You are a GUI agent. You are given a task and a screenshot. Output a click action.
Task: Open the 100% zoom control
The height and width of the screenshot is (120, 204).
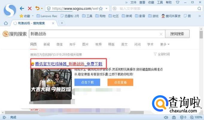pyautogui.click(x=196, y=117)
